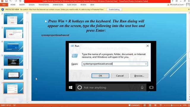Click the Redo/Repeat icon in quick access toolbar
The width and height of the screenshot is (190, 107).
pos(16,1)
